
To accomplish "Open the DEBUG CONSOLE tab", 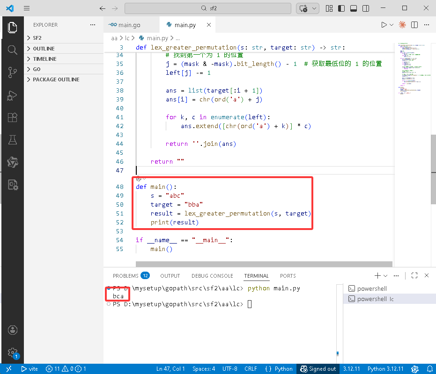I will [x=212, y=276].
